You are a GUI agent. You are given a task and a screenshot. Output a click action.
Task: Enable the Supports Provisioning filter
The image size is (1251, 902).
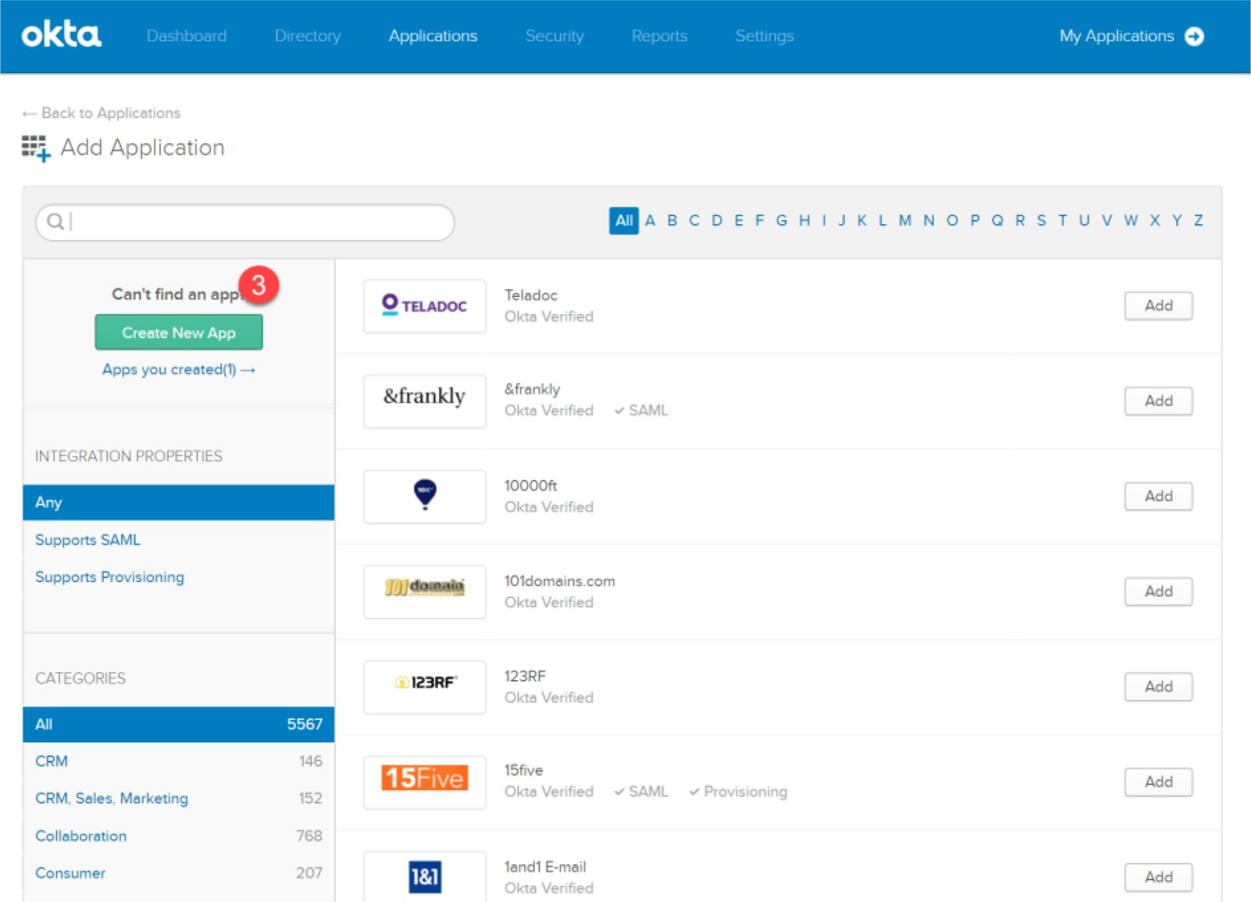coord(109,577)
